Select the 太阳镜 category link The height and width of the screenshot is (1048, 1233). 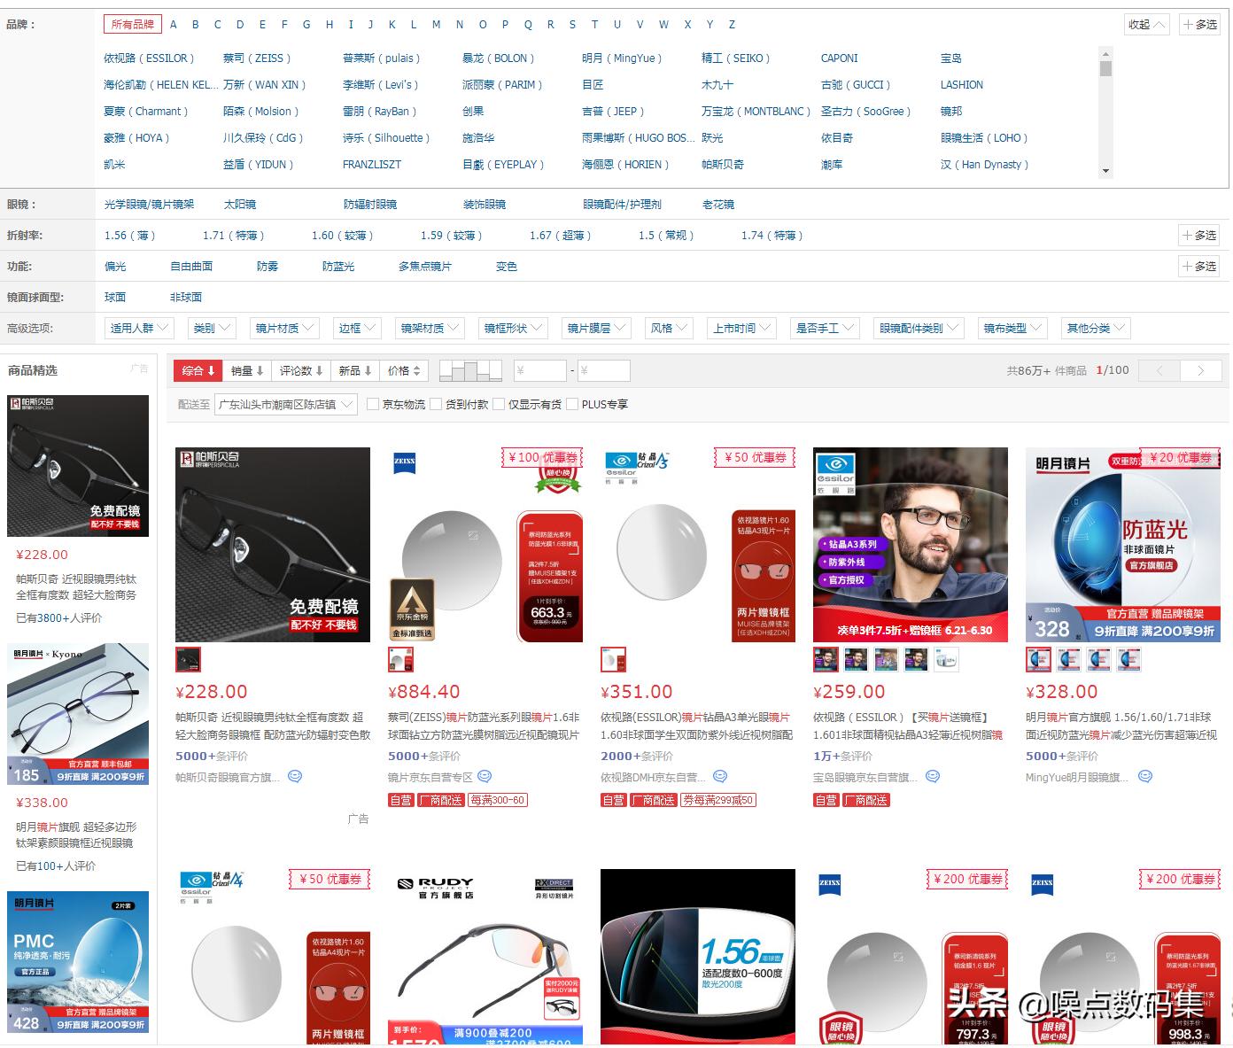click(x=239, y=205)
